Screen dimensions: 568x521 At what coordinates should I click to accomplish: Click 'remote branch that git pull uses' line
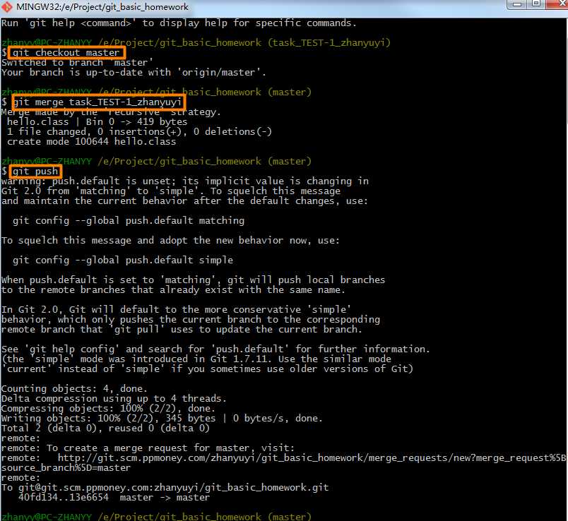point(182,330)
